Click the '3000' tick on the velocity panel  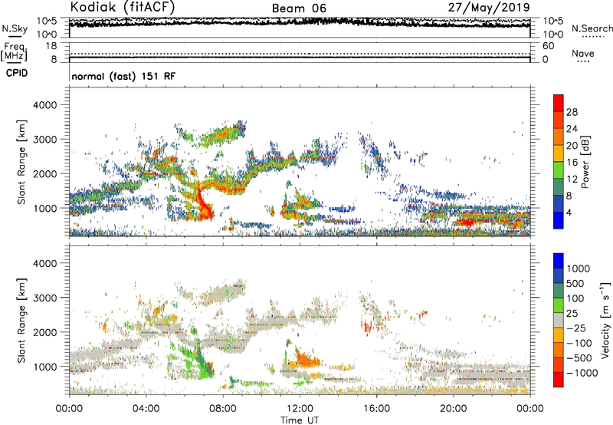coord(44,298)
